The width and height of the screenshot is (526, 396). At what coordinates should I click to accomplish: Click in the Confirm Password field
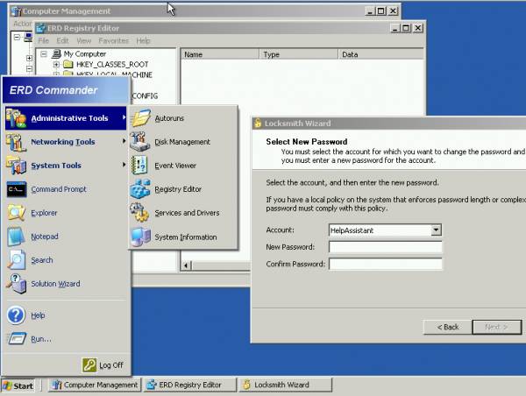coord(385,264)
